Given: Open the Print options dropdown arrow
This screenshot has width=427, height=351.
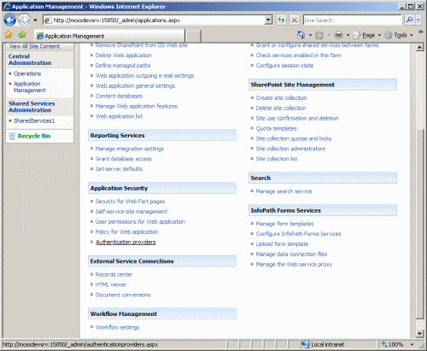Looking at the screenshot, I should point(348,35).
